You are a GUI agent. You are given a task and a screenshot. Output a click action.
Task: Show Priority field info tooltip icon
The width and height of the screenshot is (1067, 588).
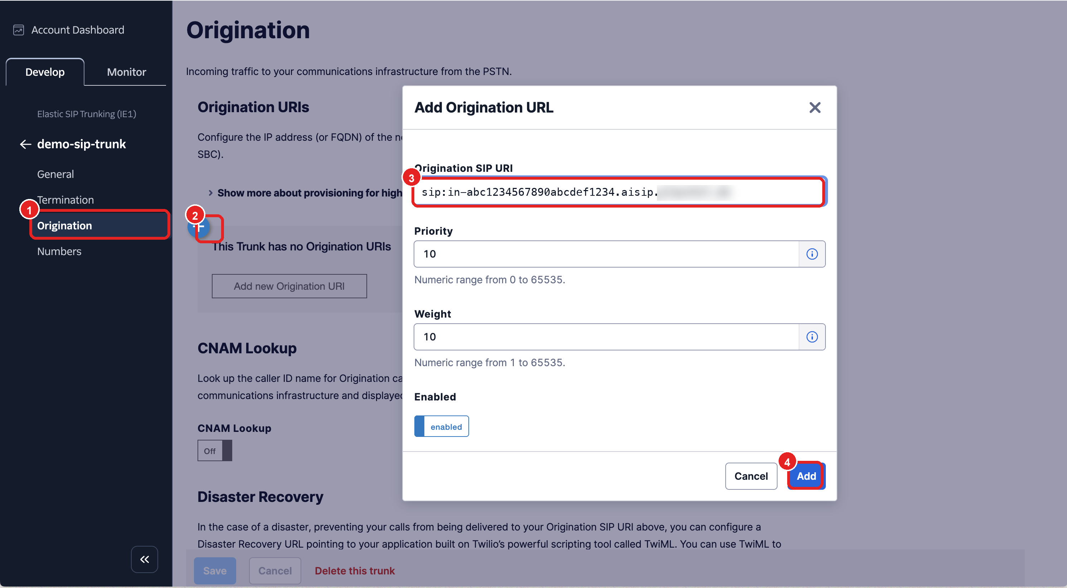[x=812, y=254]
